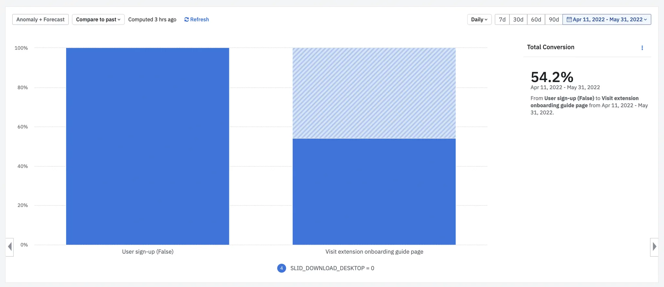Click the Refresh link
664x287 pixels.
[x=196, y=19]
